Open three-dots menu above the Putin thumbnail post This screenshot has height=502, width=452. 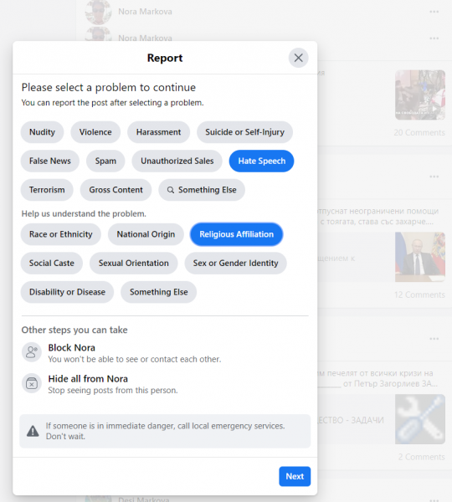pyautogui.click(x=434, y=177)
